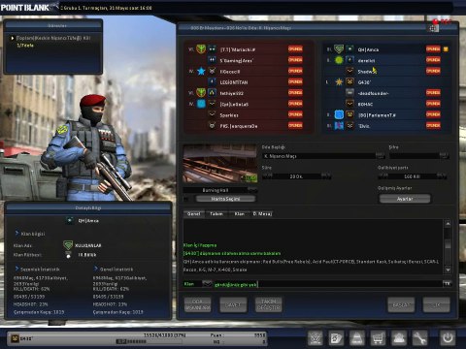Viewport: 466px width, 349px height.
Task: Click green round emblem beside derelict
Action: click(x=339, y=60)
